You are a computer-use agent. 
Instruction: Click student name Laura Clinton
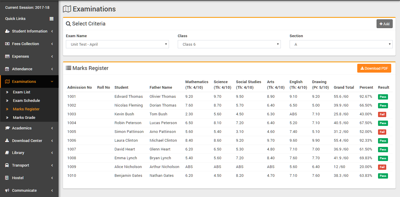pyautogui.click(x=126, y=141)
